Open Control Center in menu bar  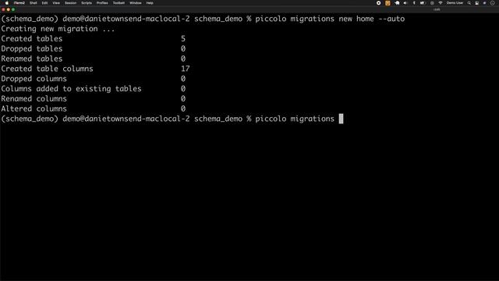[476, 3]
